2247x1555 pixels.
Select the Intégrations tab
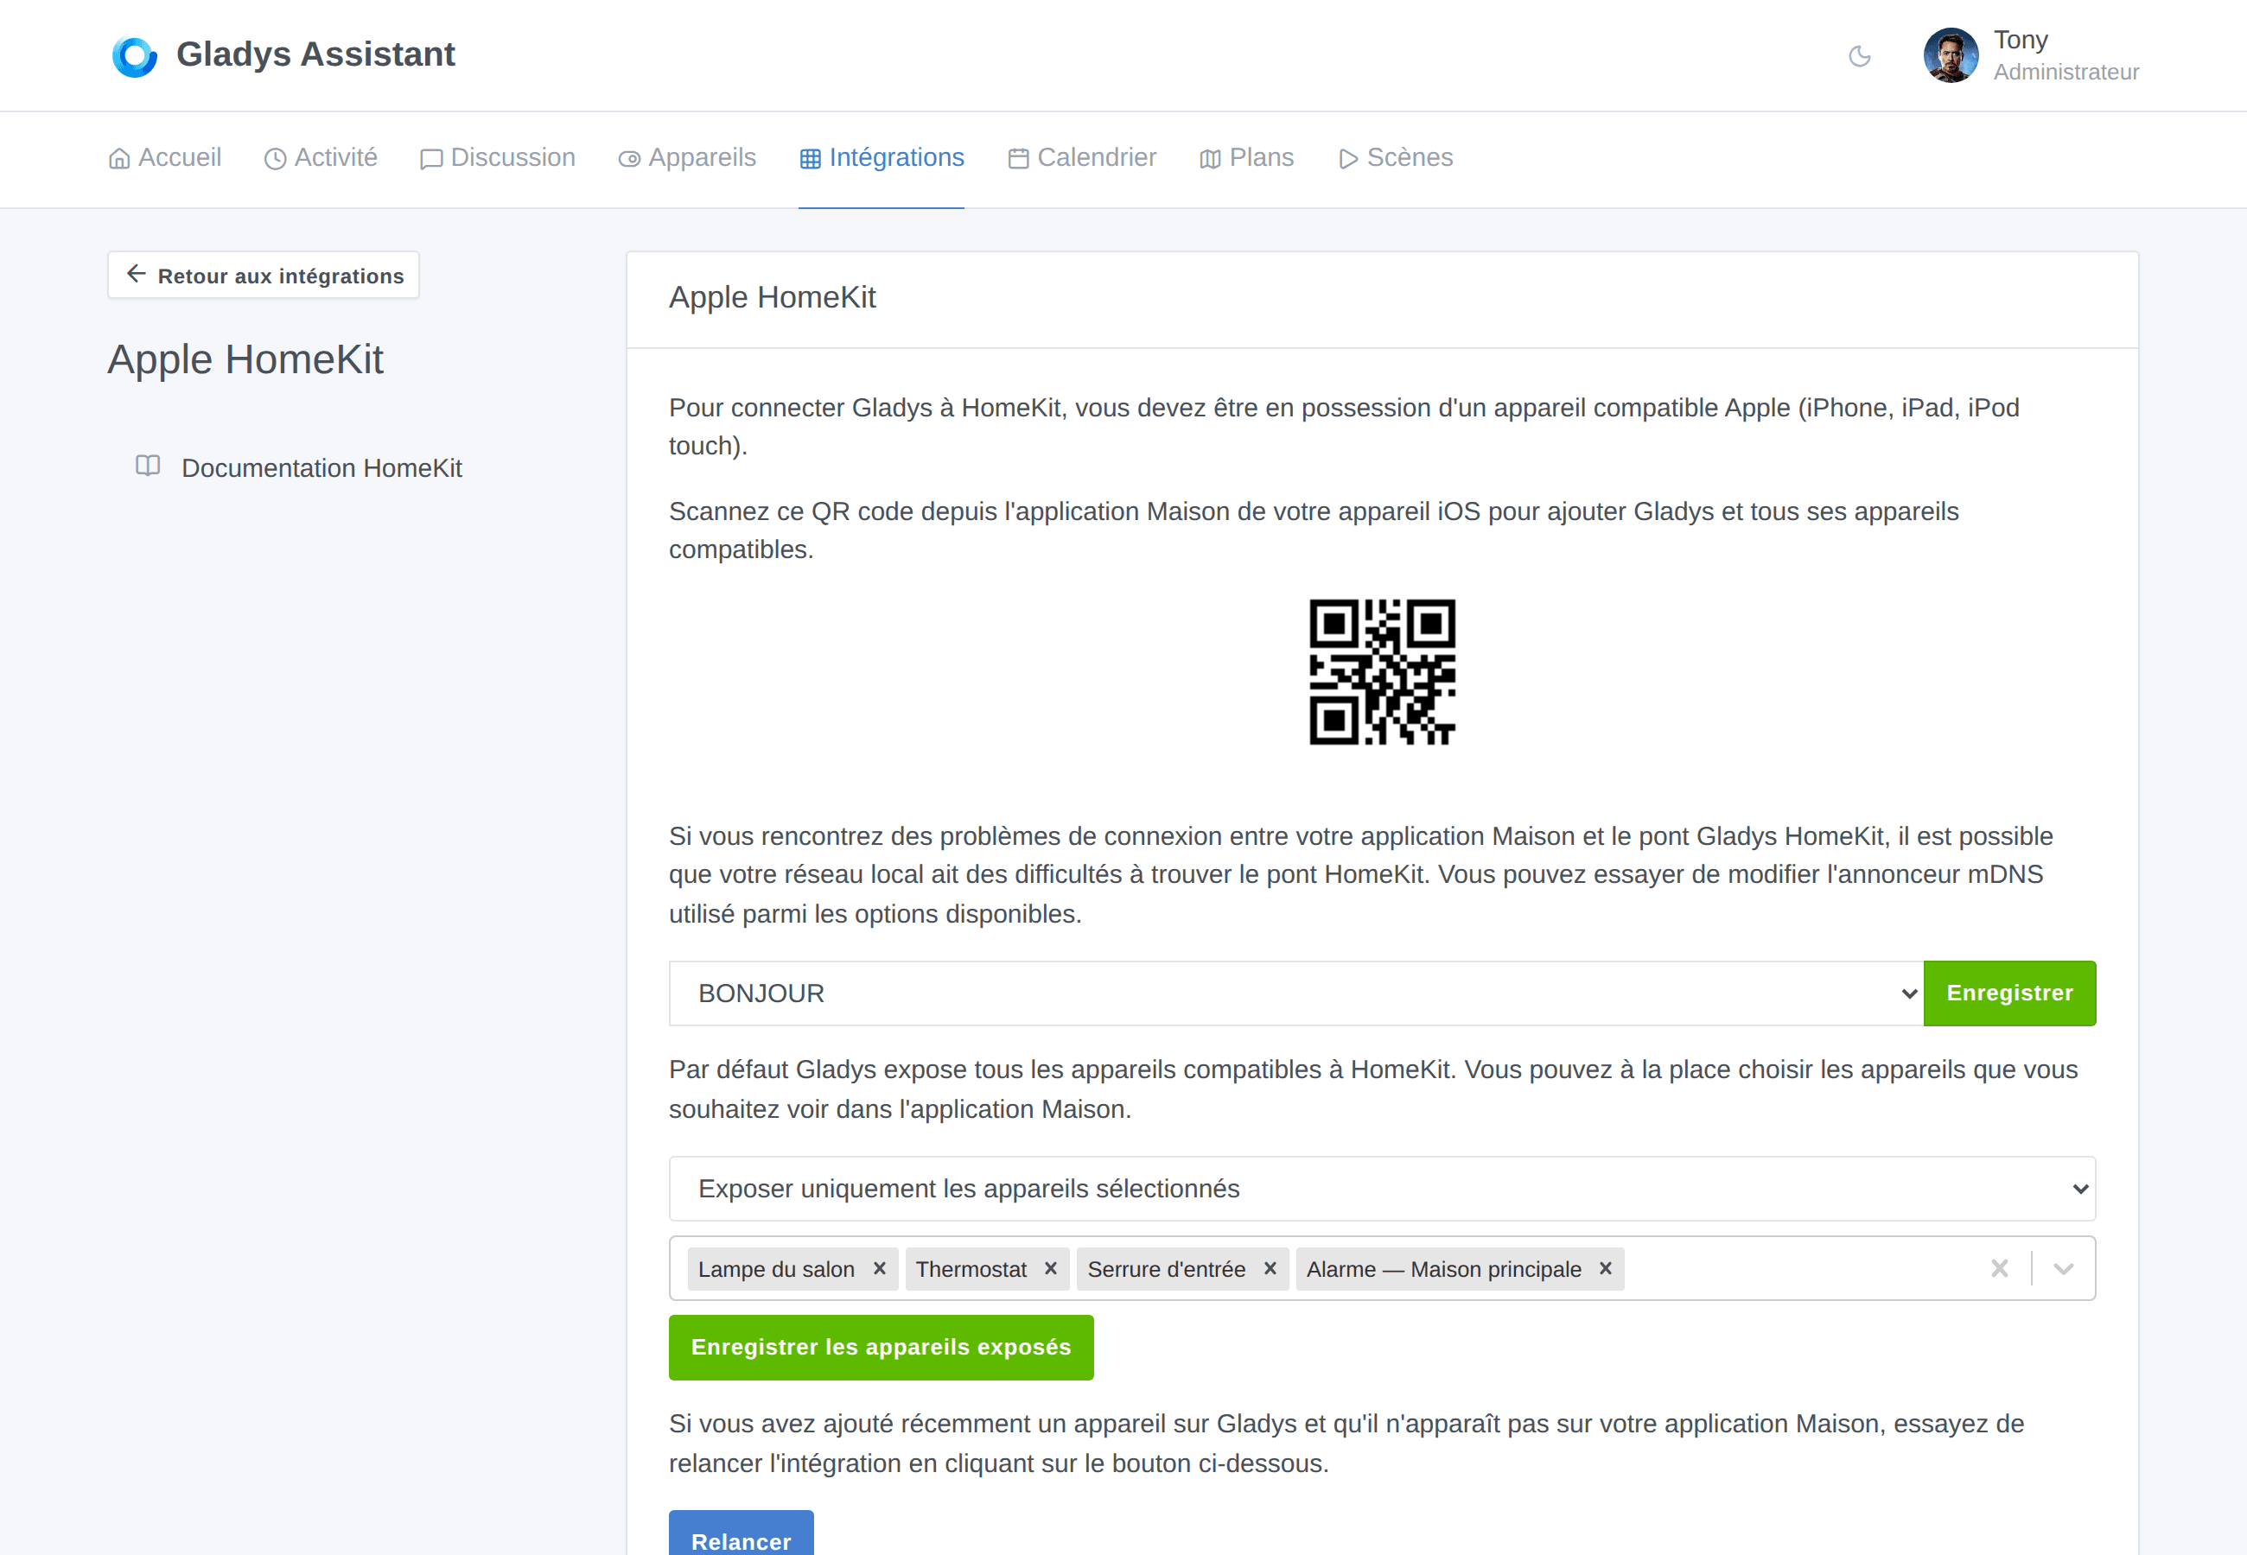(882, 158)
